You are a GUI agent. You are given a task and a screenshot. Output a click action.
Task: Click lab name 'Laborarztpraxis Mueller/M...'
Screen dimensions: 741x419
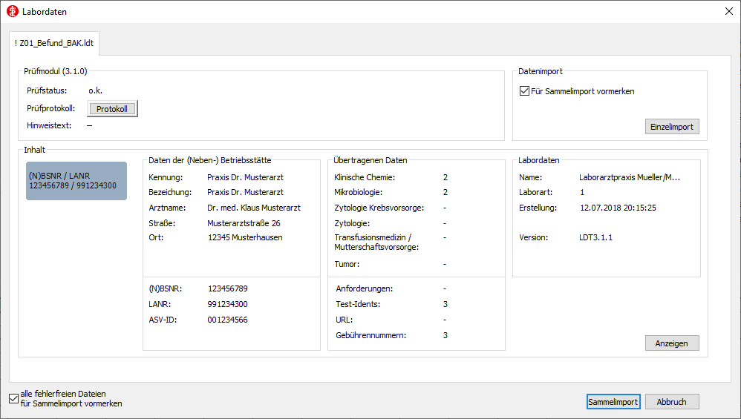click(x=630, y=177)
